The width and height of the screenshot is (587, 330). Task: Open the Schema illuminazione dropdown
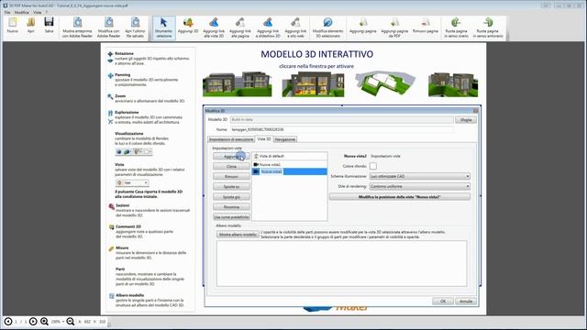419,176
